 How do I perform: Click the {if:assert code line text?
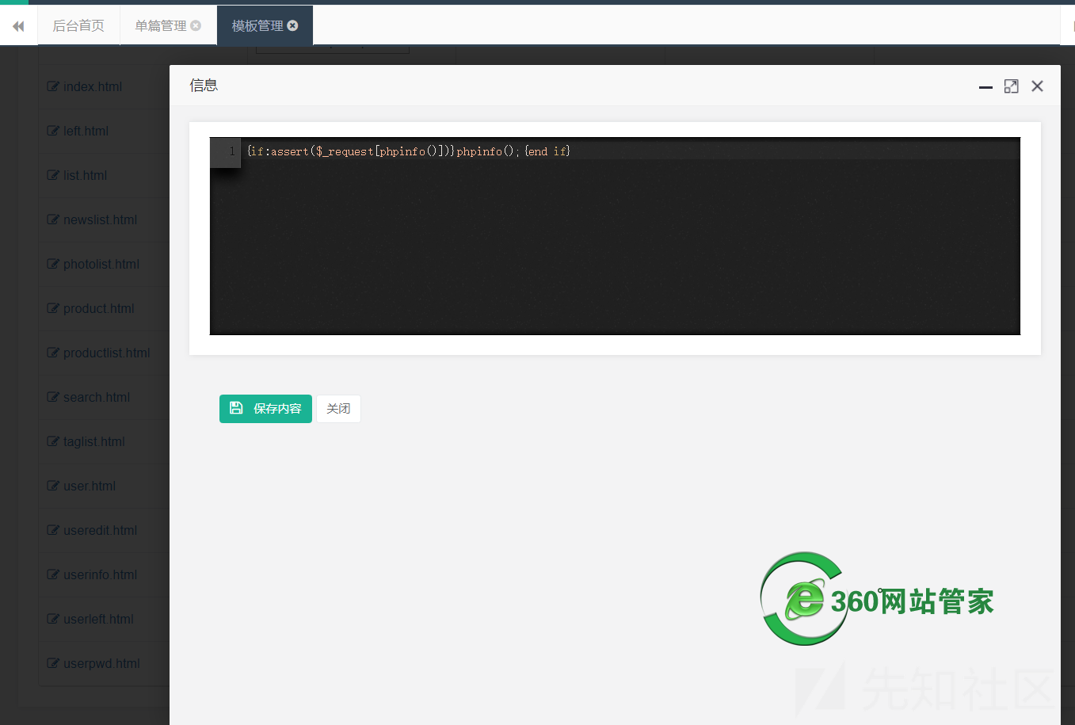pos(409,151)
